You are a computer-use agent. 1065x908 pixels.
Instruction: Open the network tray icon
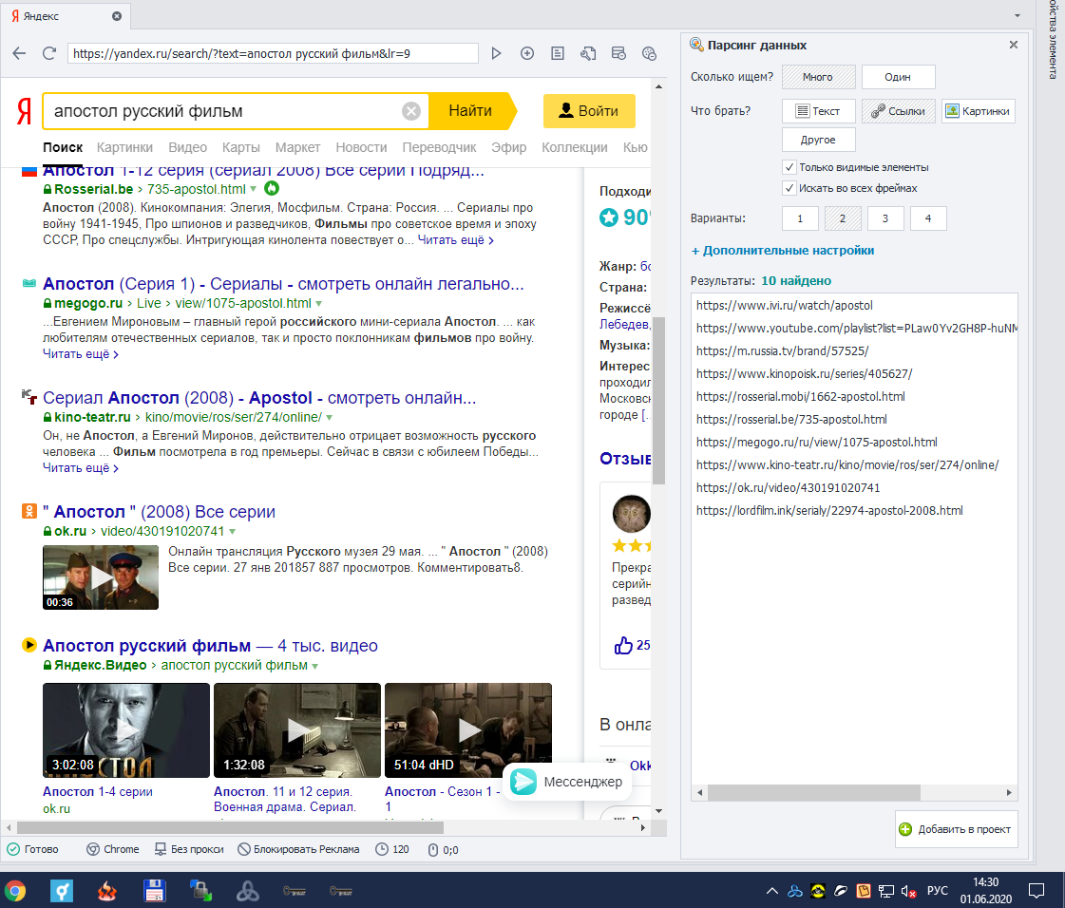coord(885,891)
